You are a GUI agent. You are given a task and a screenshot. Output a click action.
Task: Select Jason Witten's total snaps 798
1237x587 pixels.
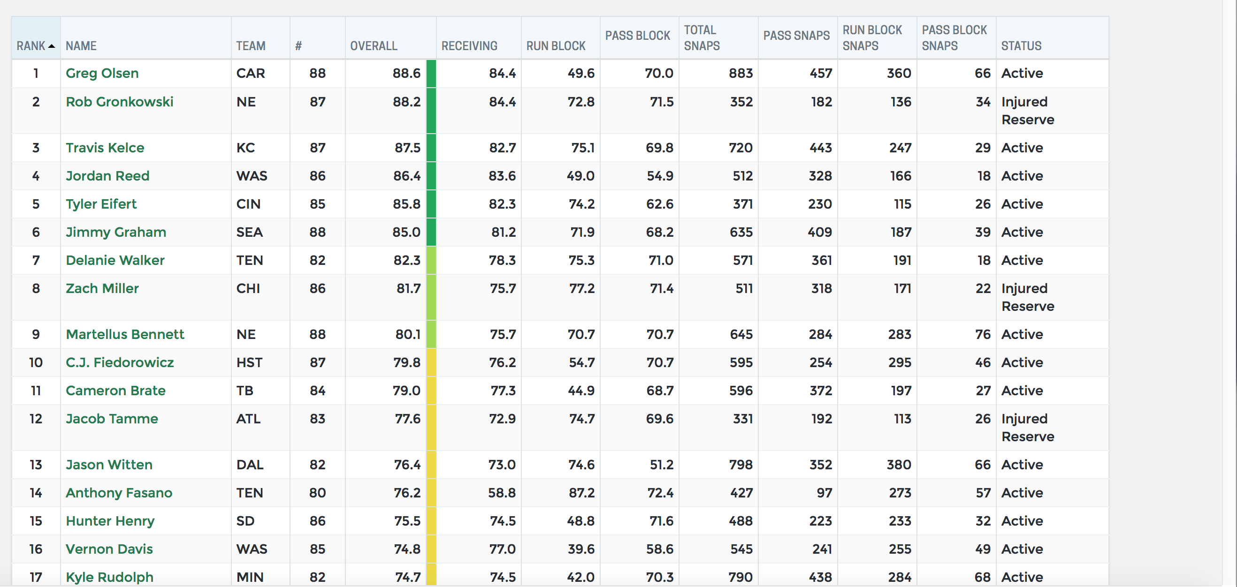[741, 465]
